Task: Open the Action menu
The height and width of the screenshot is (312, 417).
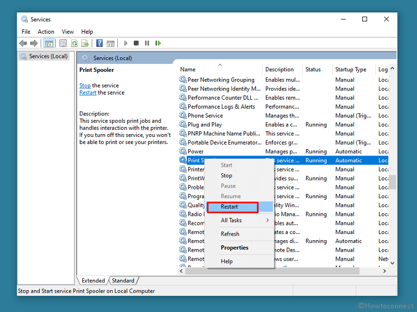Action: [x=46, y=32]
